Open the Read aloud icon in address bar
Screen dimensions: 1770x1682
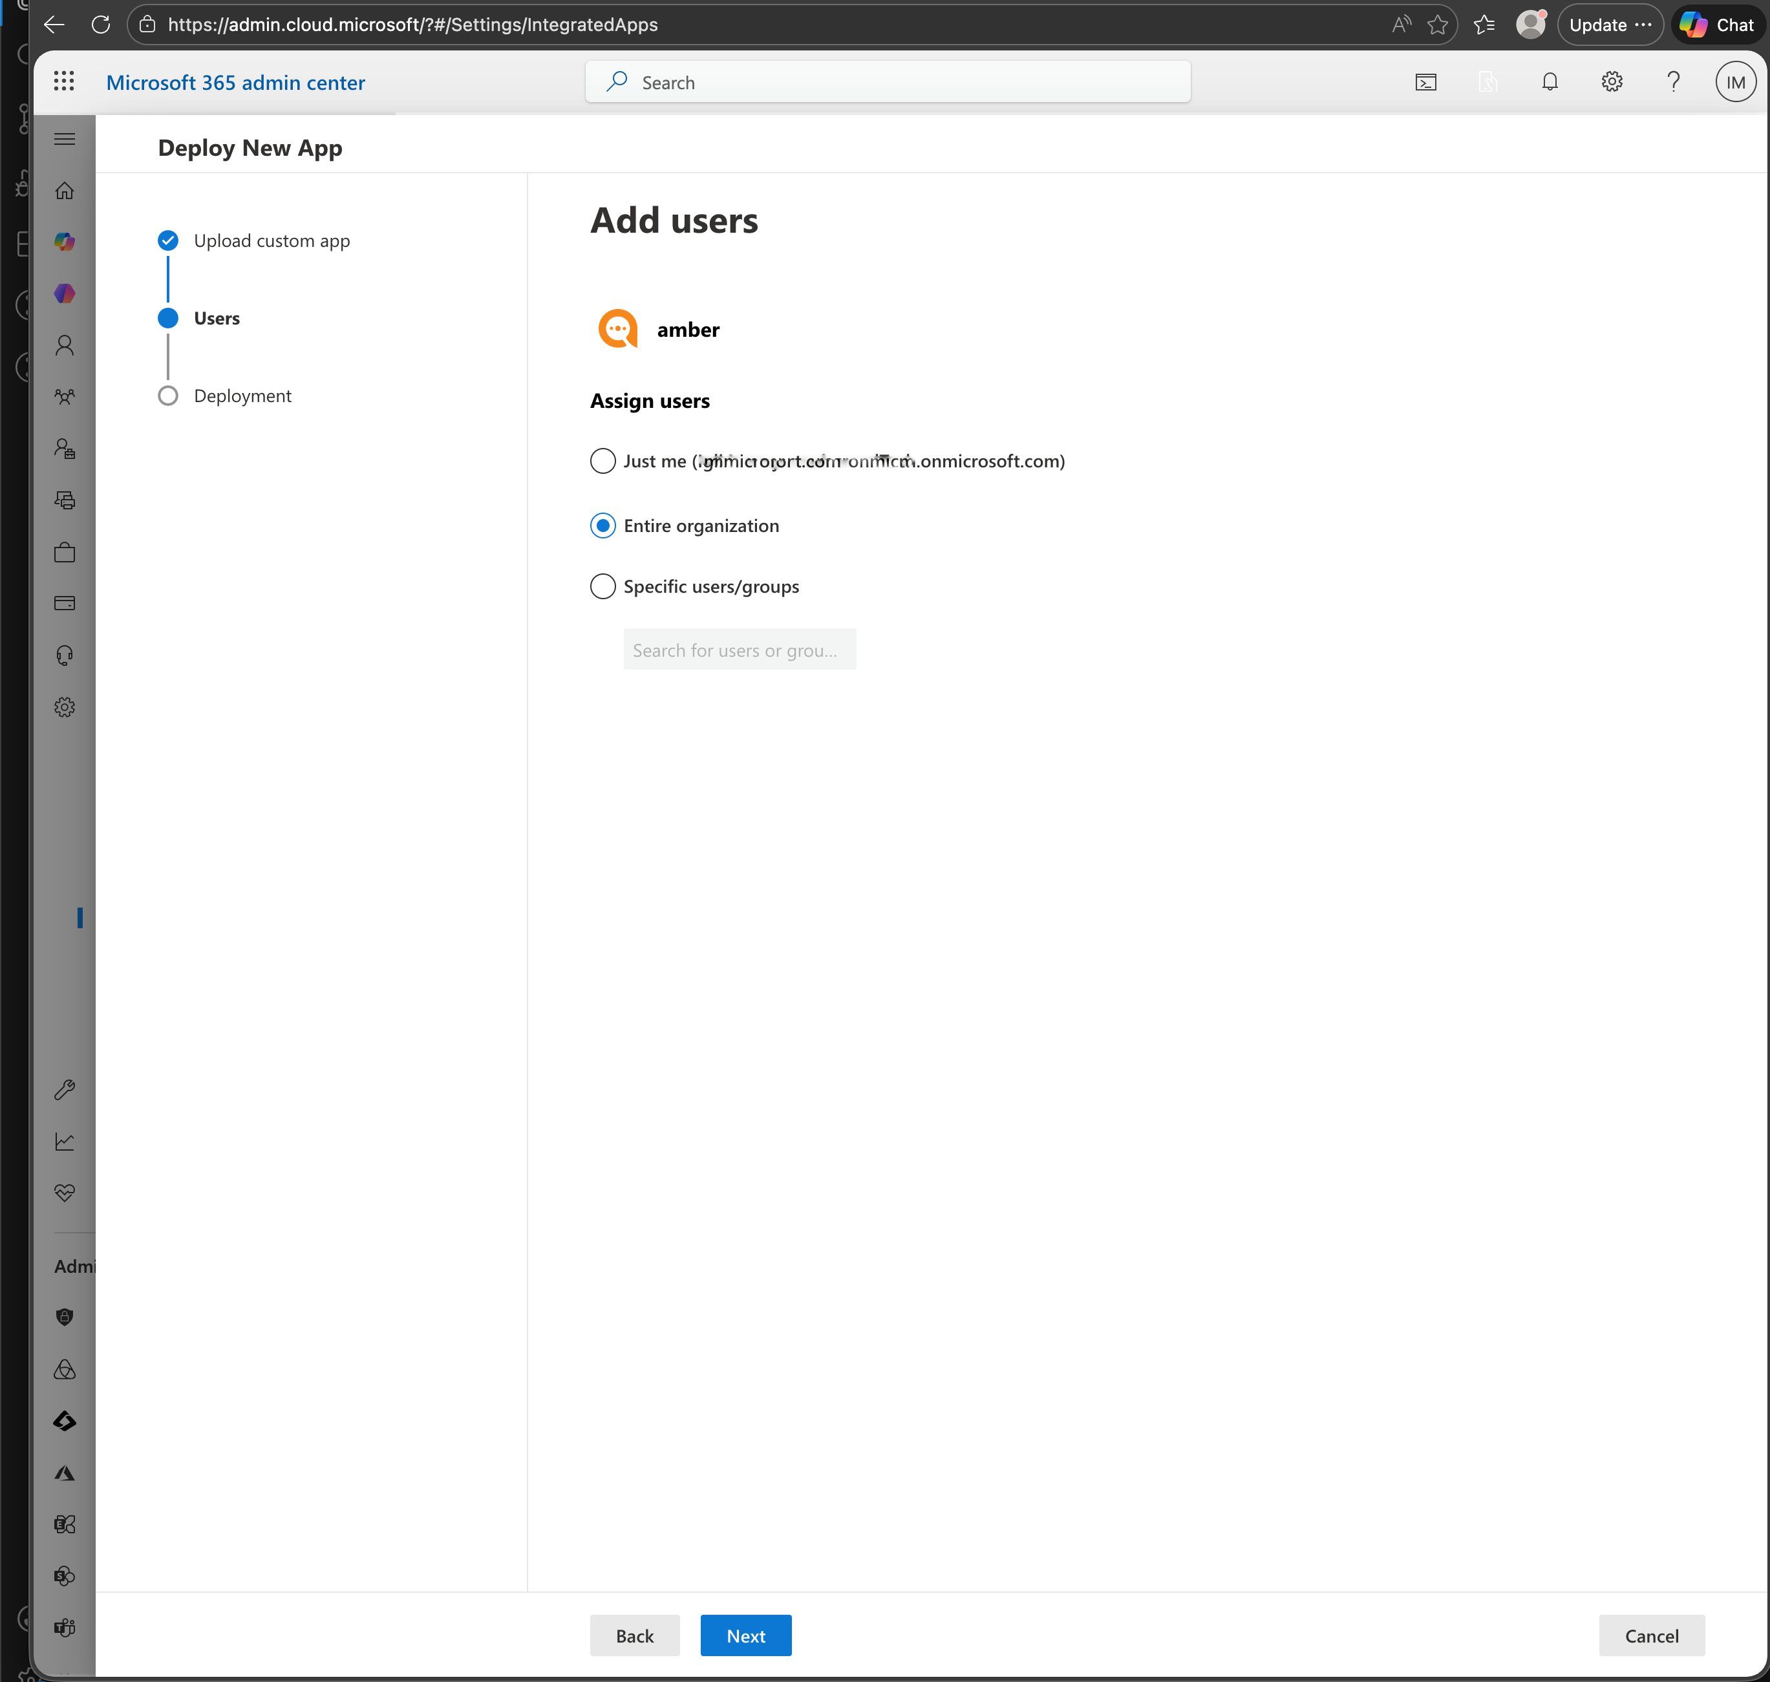(1401, 25)
